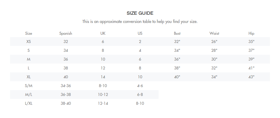Click the XL size row label
Image resolution: width=280 pixels, height=118 pixels.
tap(29, 77)
